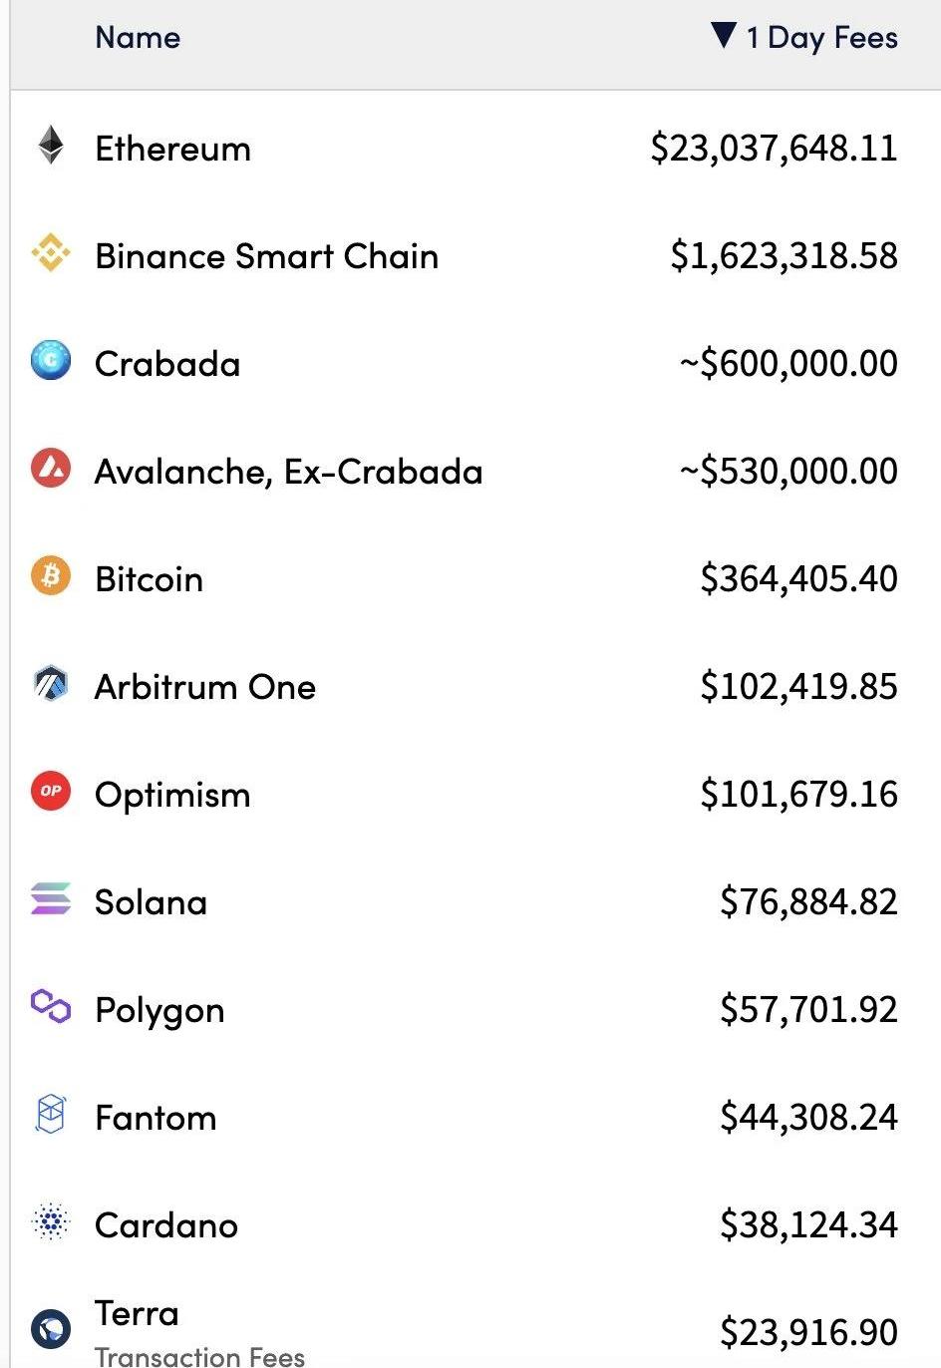Toggle sort arrow beside 1 Day Fees
Viewport: 941px width, 1368px height.
click(724, 36)
